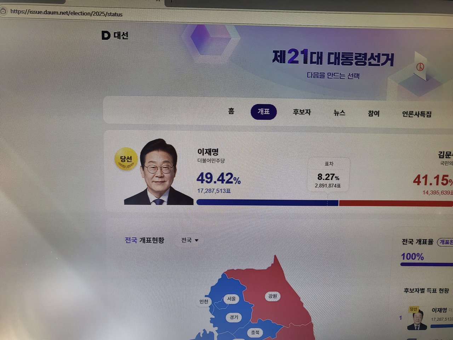The width and height of the screenshot is (453, 340).
Task: Open the 참여 tab
Action: [373, 113]
